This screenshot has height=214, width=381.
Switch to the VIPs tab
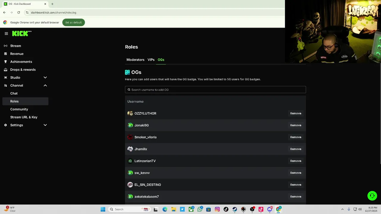point(151,60)
